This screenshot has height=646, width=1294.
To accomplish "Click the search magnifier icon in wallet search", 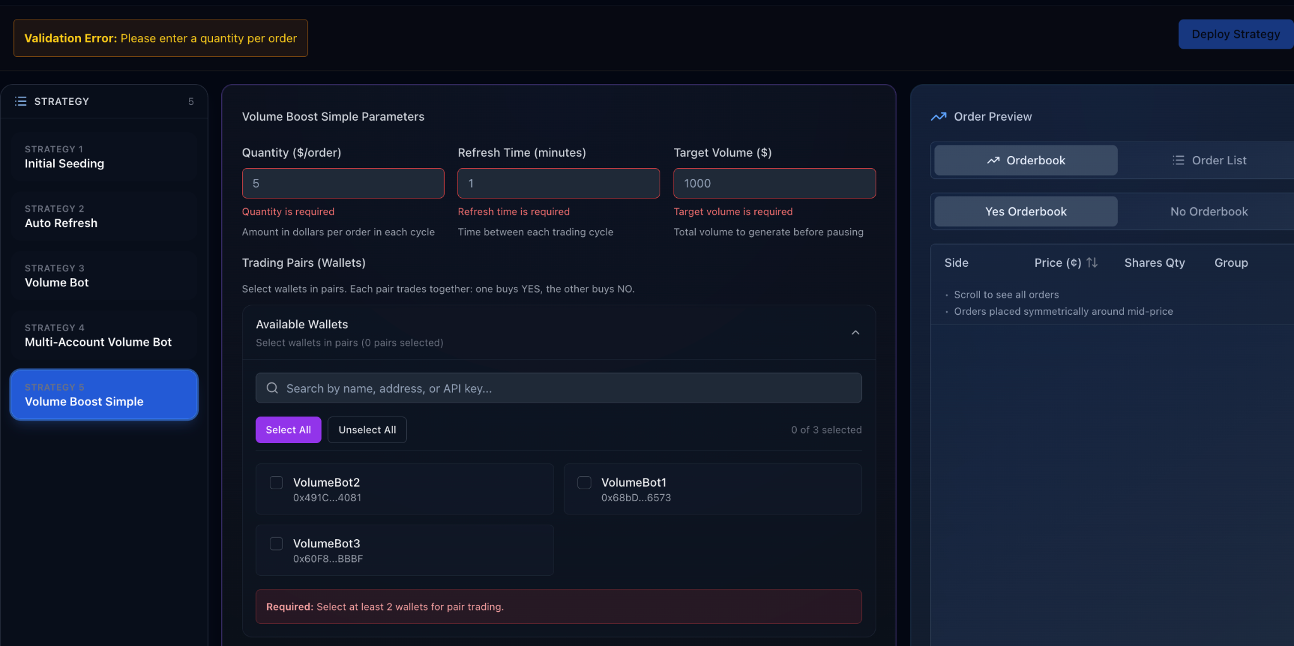I will point(272,388).
